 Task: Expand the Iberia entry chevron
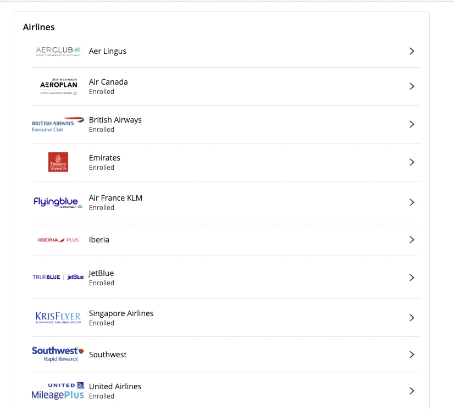tap(412, 240)
